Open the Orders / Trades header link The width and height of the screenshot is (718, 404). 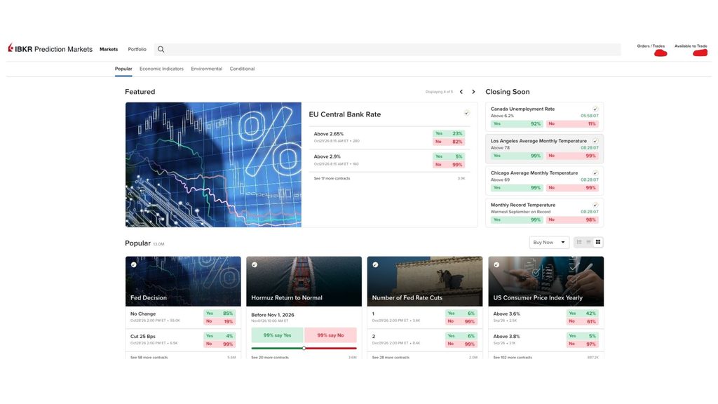tap(651, 46)
